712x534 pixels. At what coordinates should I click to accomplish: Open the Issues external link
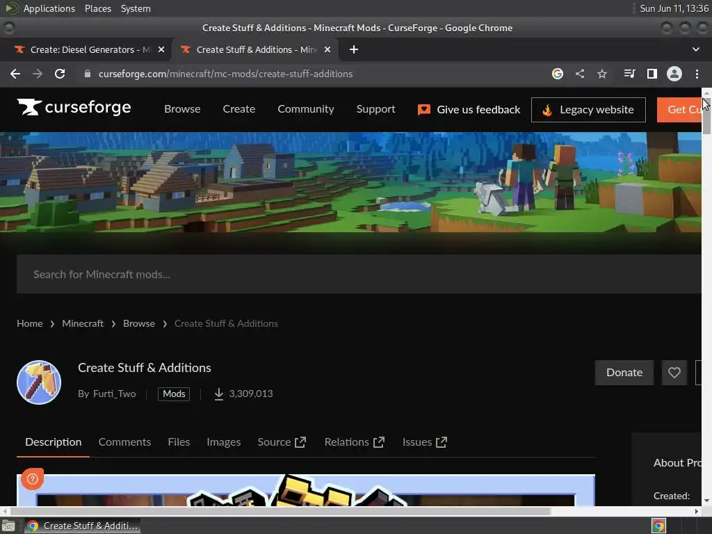tap(425, 442)
